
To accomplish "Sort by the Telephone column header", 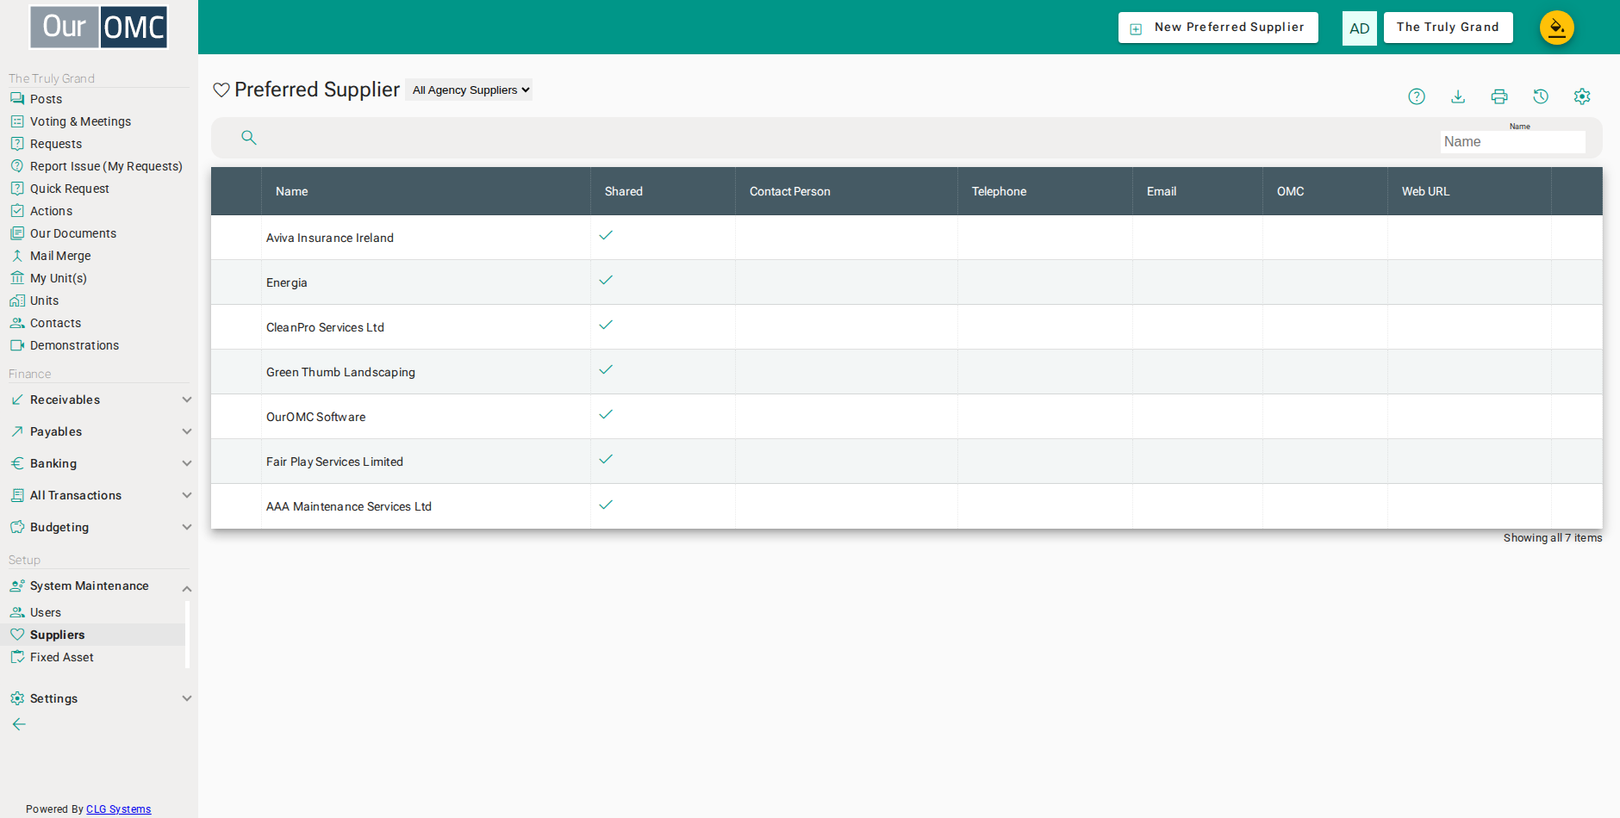I will [1000, 191].
